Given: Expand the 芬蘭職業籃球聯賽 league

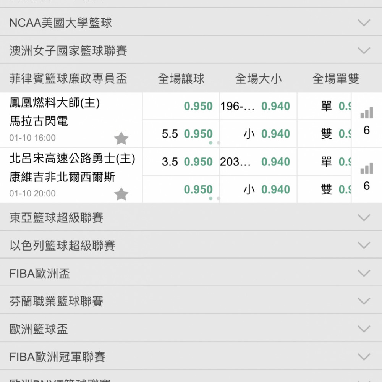Looking at the screenshot, I should point(191,301).
